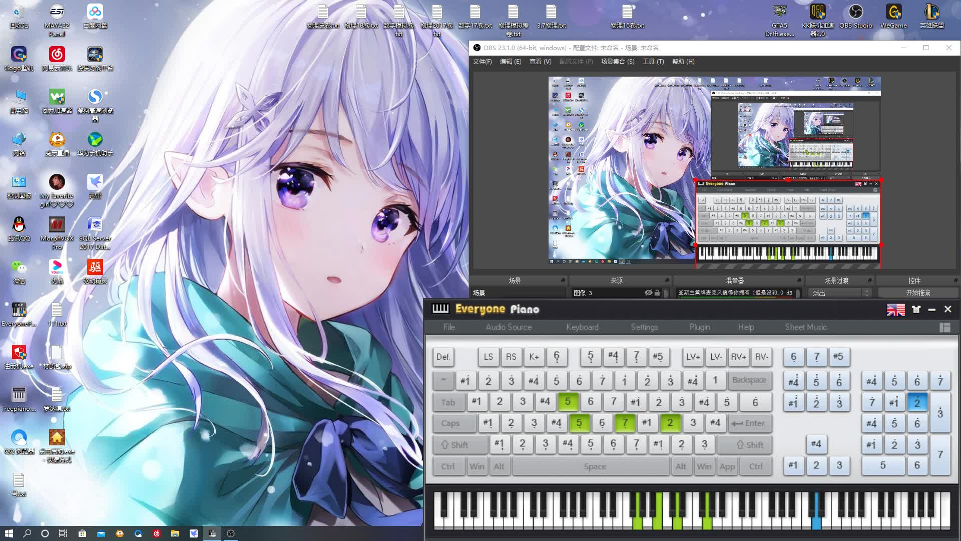Click the language flag icon in Everyone Piano
Screen dimensions: 961x541
point(895,310)
